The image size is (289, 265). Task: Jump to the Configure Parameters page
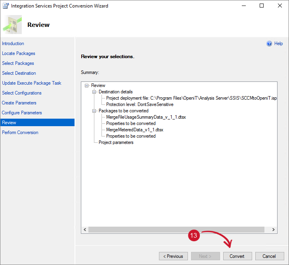(22, 113)
